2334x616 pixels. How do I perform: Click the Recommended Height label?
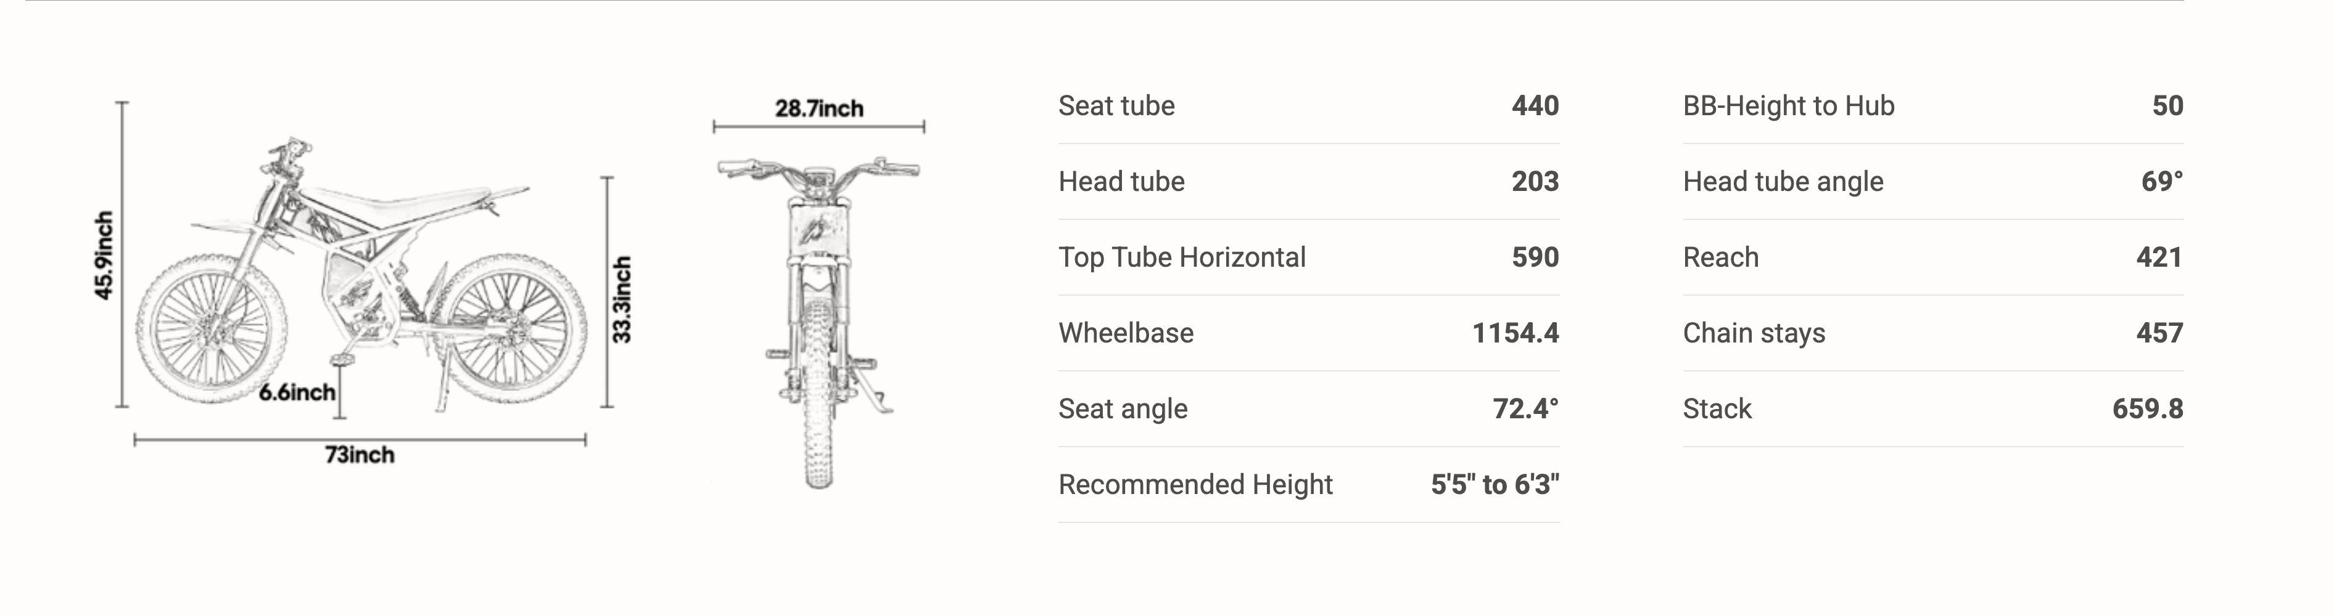coord(1195,485)
